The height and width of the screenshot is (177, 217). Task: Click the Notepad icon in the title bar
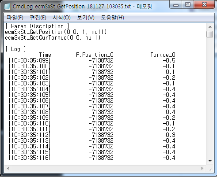pos(7,7)
